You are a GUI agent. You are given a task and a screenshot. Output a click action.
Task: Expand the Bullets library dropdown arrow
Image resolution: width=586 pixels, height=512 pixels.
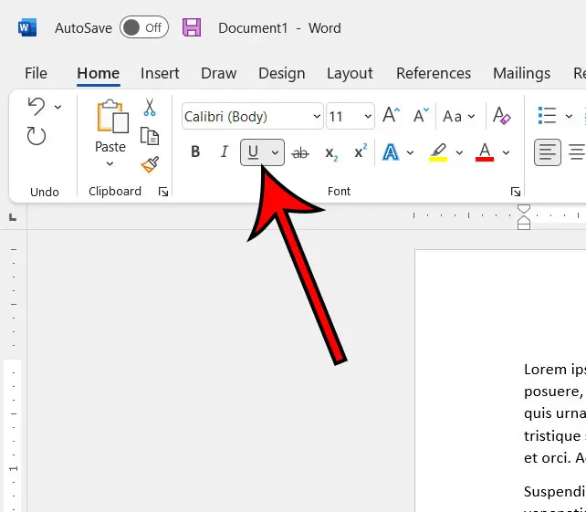tap(569, 116)
